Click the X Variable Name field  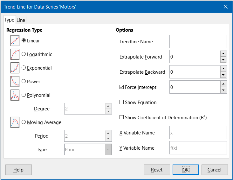coord(198,133)
